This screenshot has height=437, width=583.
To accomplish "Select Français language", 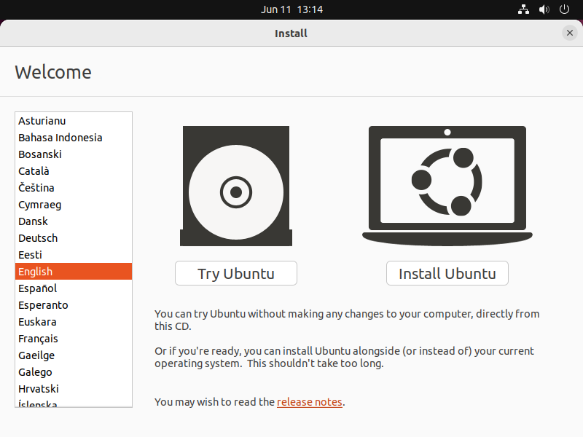I will coord(74,338).
